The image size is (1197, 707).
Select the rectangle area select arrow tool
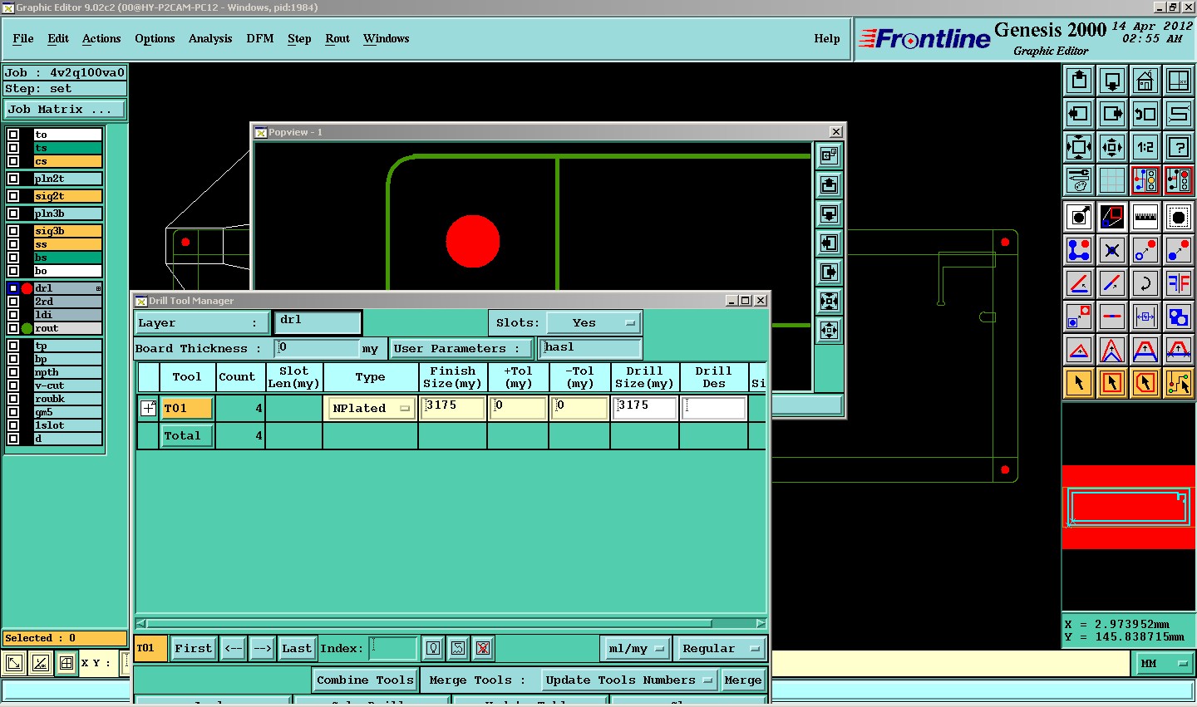tap(1112, 383)
